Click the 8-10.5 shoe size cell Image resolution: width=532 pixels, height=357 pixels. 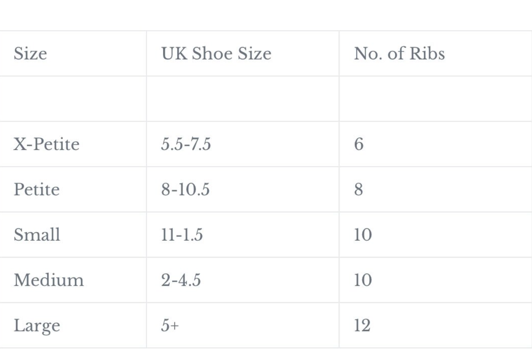tap(243, 190)
